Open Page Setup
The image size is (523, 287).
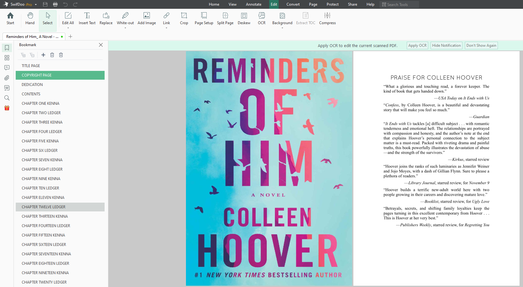tap(204, 19)
